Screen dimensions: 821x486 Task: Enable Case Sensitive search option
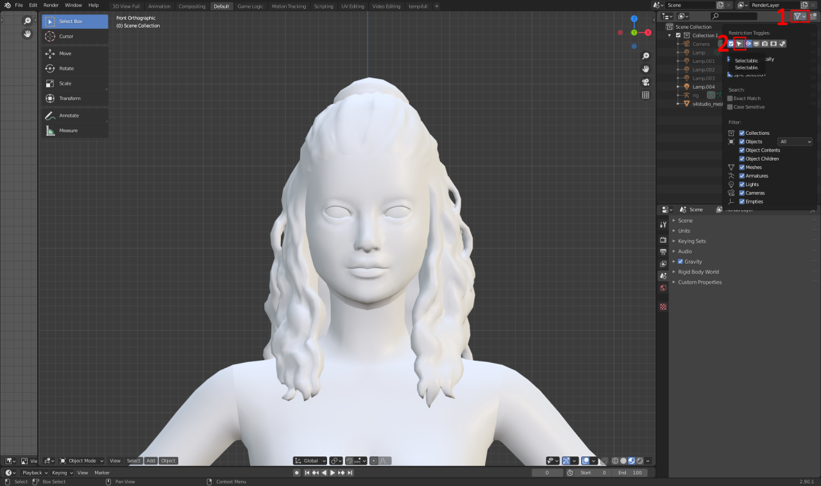(x=730, y=107)
